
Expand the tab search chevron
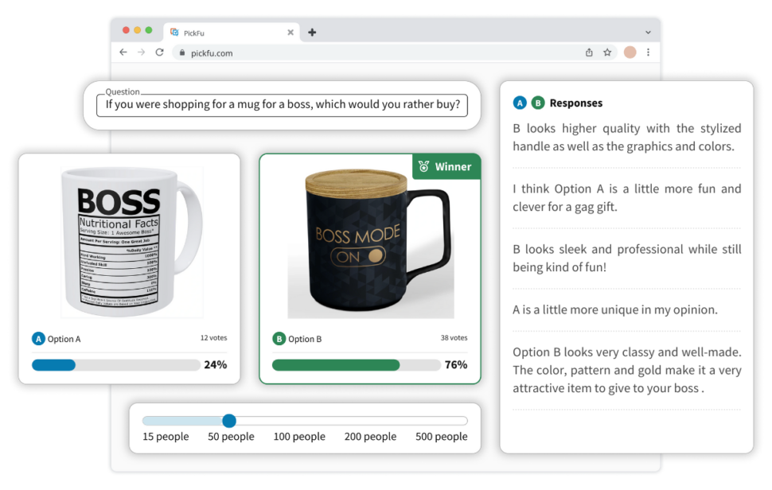tap(648, 33)
